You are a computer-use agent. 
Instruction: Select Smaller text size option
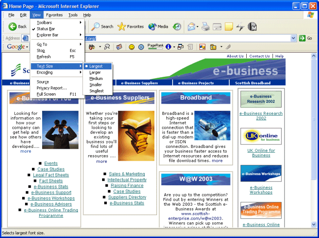click(97, 85)
